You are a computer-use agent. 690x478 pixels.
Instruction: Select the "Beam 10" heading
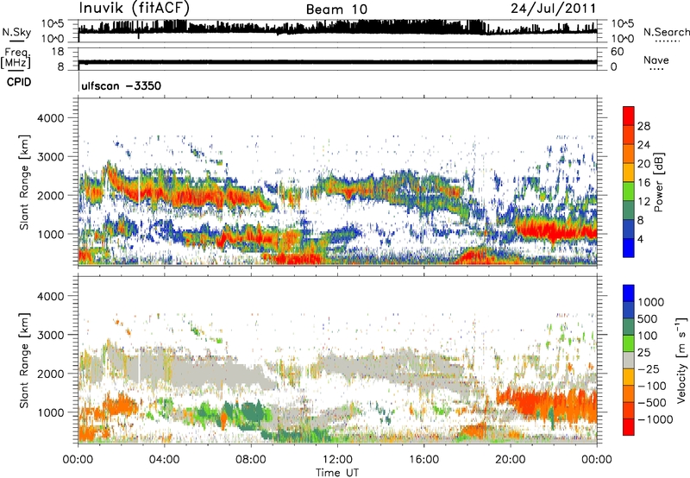tap(336, 9)
